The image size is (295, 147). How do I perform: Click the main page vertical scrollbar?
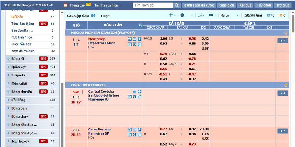click(293, 24)
